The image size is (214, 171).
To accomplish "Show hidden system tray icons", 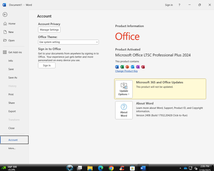I will (x=180, y=168).
